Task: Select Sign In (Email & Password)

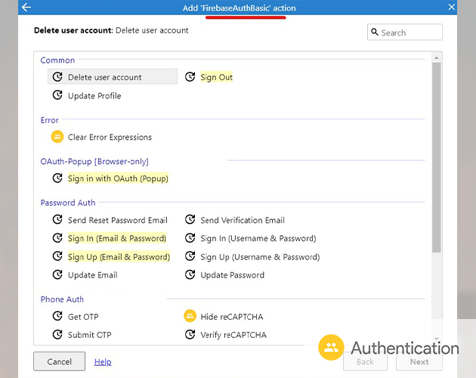Action: click(x=116, y=238)
